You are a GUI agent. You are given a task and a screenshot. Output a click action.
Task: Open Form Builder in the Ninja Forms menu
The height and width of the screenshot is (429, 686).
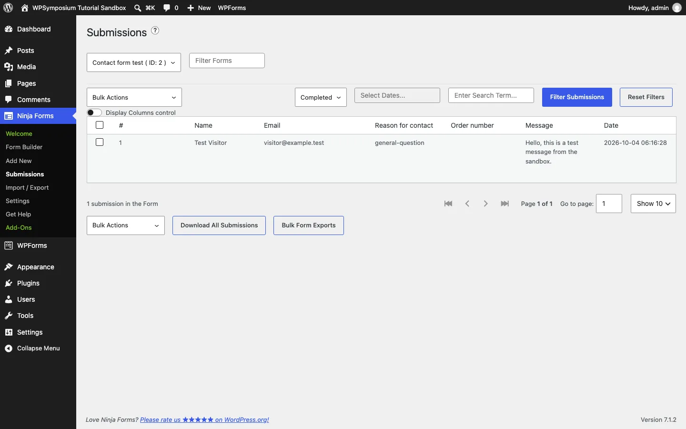pyautogui.click(x=24, y=147)
